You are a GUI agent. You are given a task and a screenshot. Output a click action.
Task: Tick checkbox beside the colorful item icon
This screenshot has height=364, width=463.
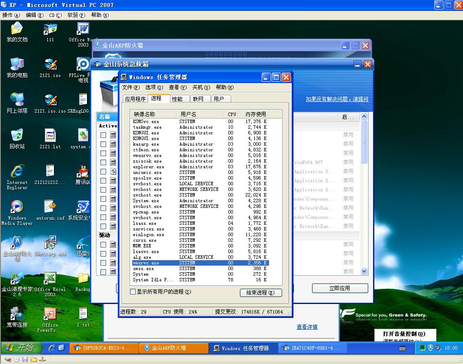point(103,171)
